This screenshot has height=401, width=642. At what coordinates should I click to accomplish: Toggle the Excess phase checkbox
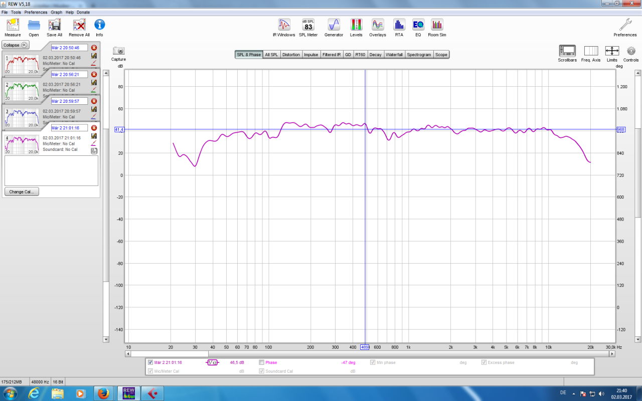(484, 362)
